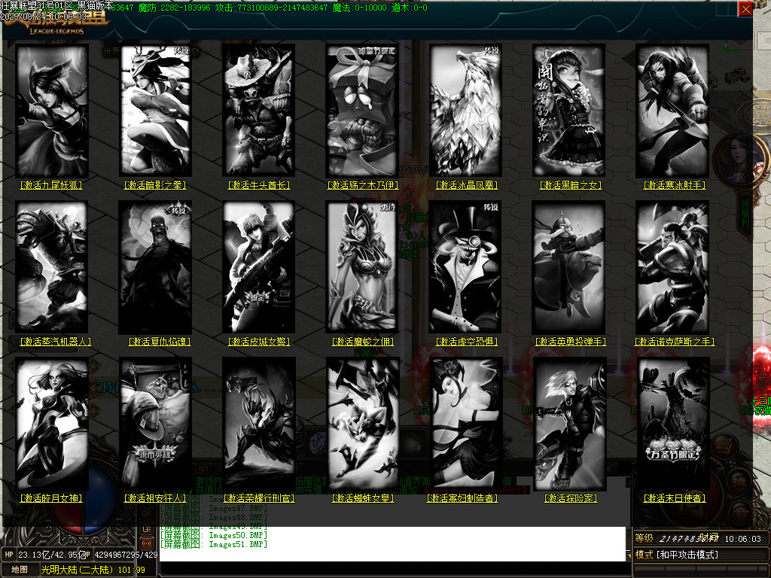Activate 暗影之拳 via its link

(x=155, y=185)
